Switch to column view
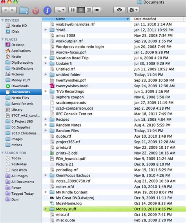186x223 pixels. click(x=89, y=10)
